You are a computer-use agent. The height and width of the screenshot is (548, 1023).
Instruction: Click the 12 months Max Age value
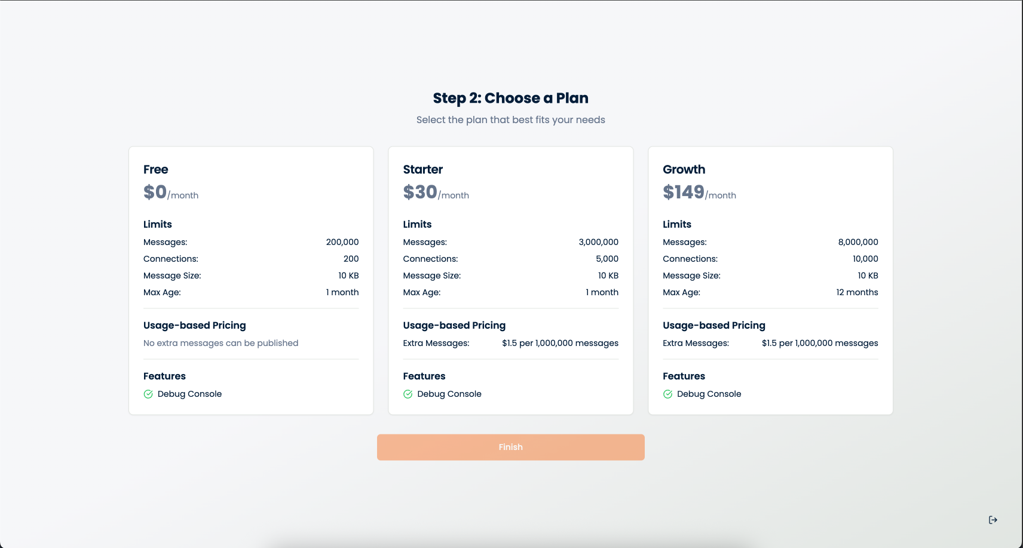857,293
